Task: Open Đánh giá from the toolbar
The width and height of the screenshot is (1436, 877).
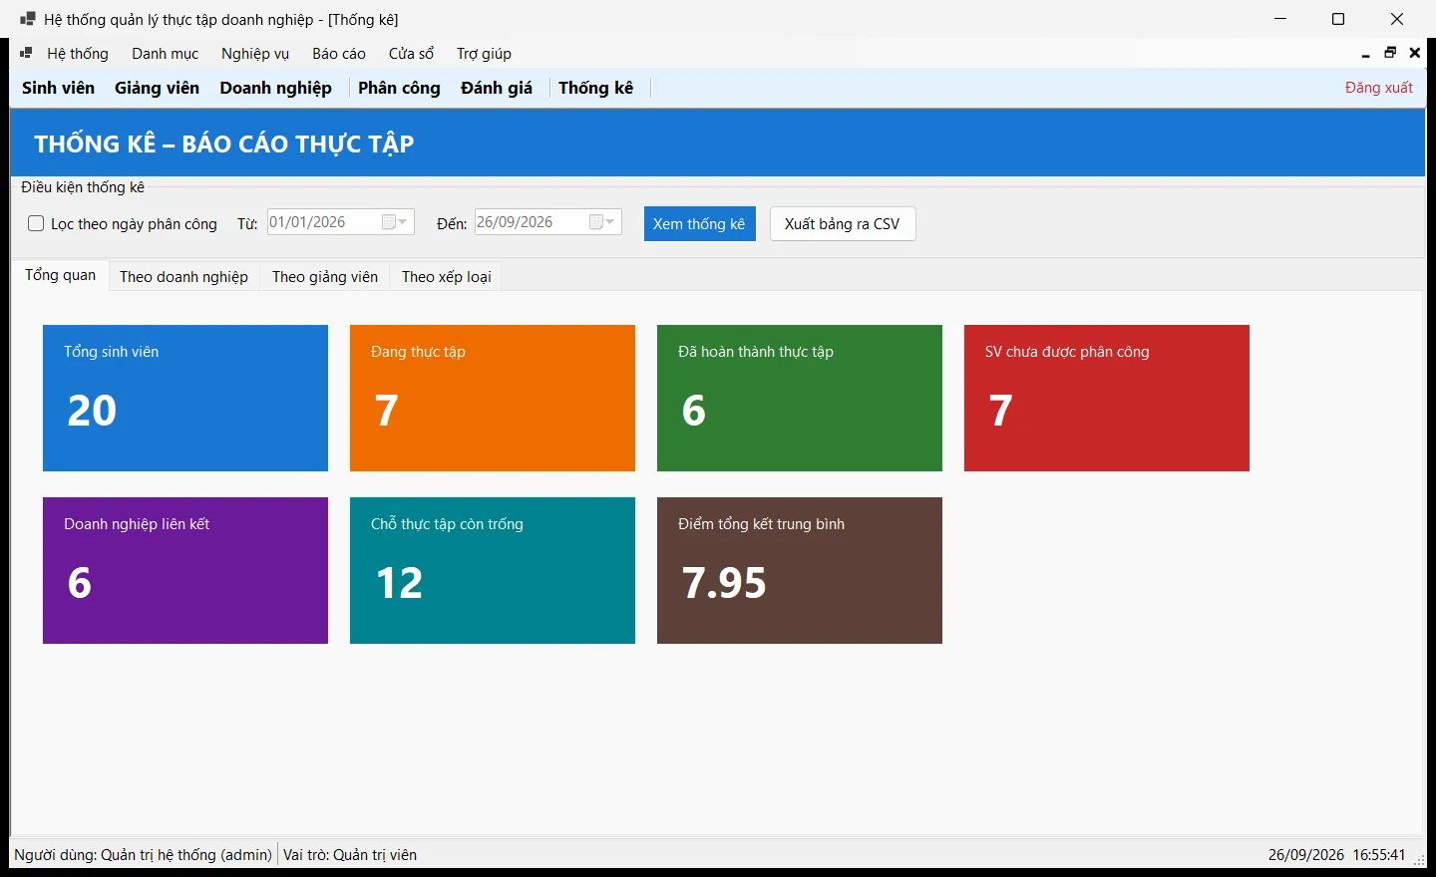Action: coord(497,88)
